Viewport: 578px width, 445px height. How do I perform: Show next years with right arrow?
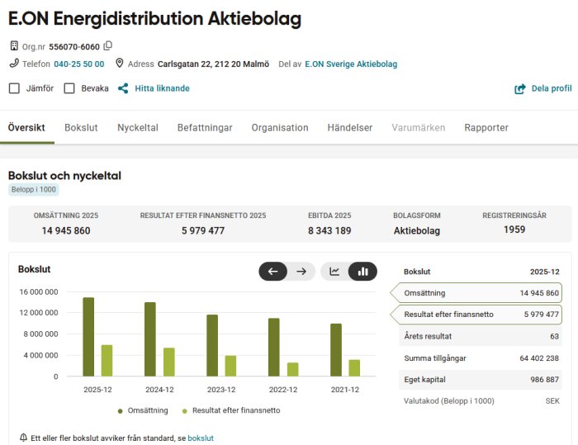pyautogui.click(x=301, y=272)
